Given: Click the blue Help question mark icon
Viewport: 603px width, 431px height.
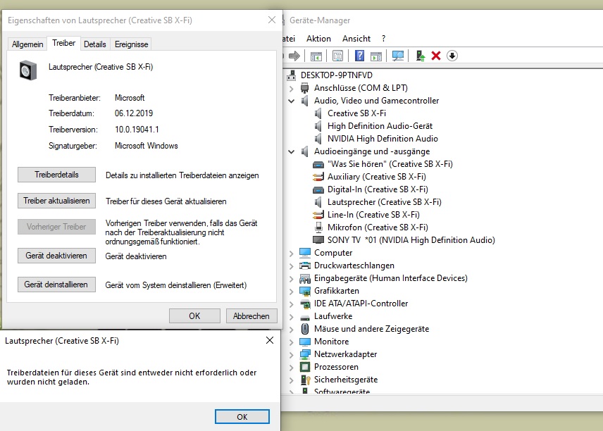Looking at the screenshot, I should click(x=359, y=56).
